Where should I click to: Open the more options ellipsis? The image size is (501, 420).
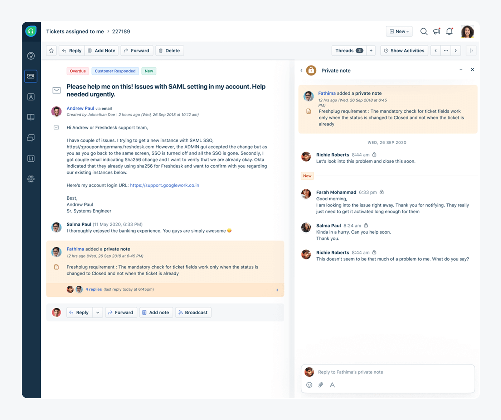click(446, 51)
